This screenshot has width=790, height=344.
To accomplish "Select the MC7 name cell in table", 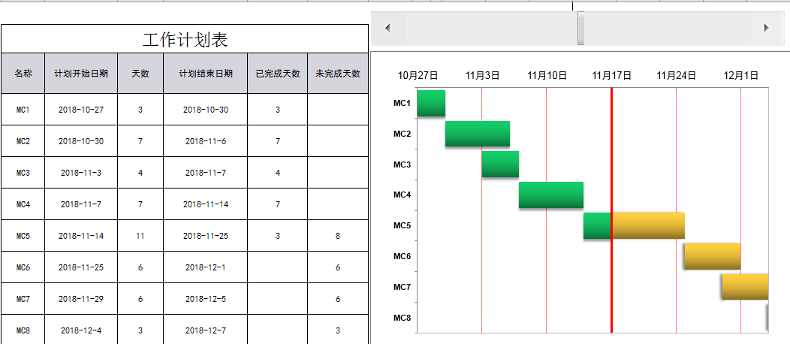I will [x=23, y=299].
